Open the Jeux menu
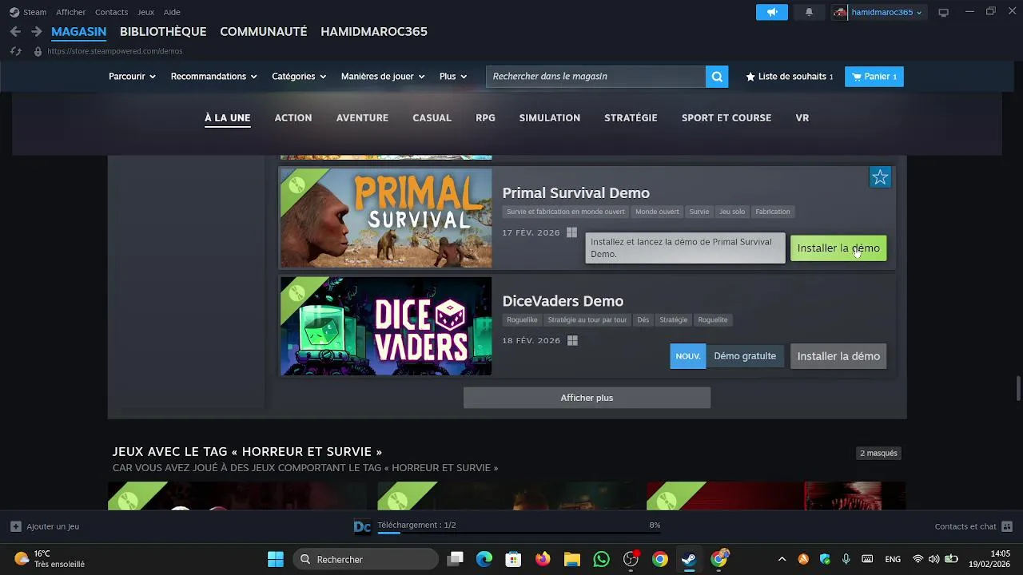Viewport: 1023px width, 575px height. click(x=145, y=12)
